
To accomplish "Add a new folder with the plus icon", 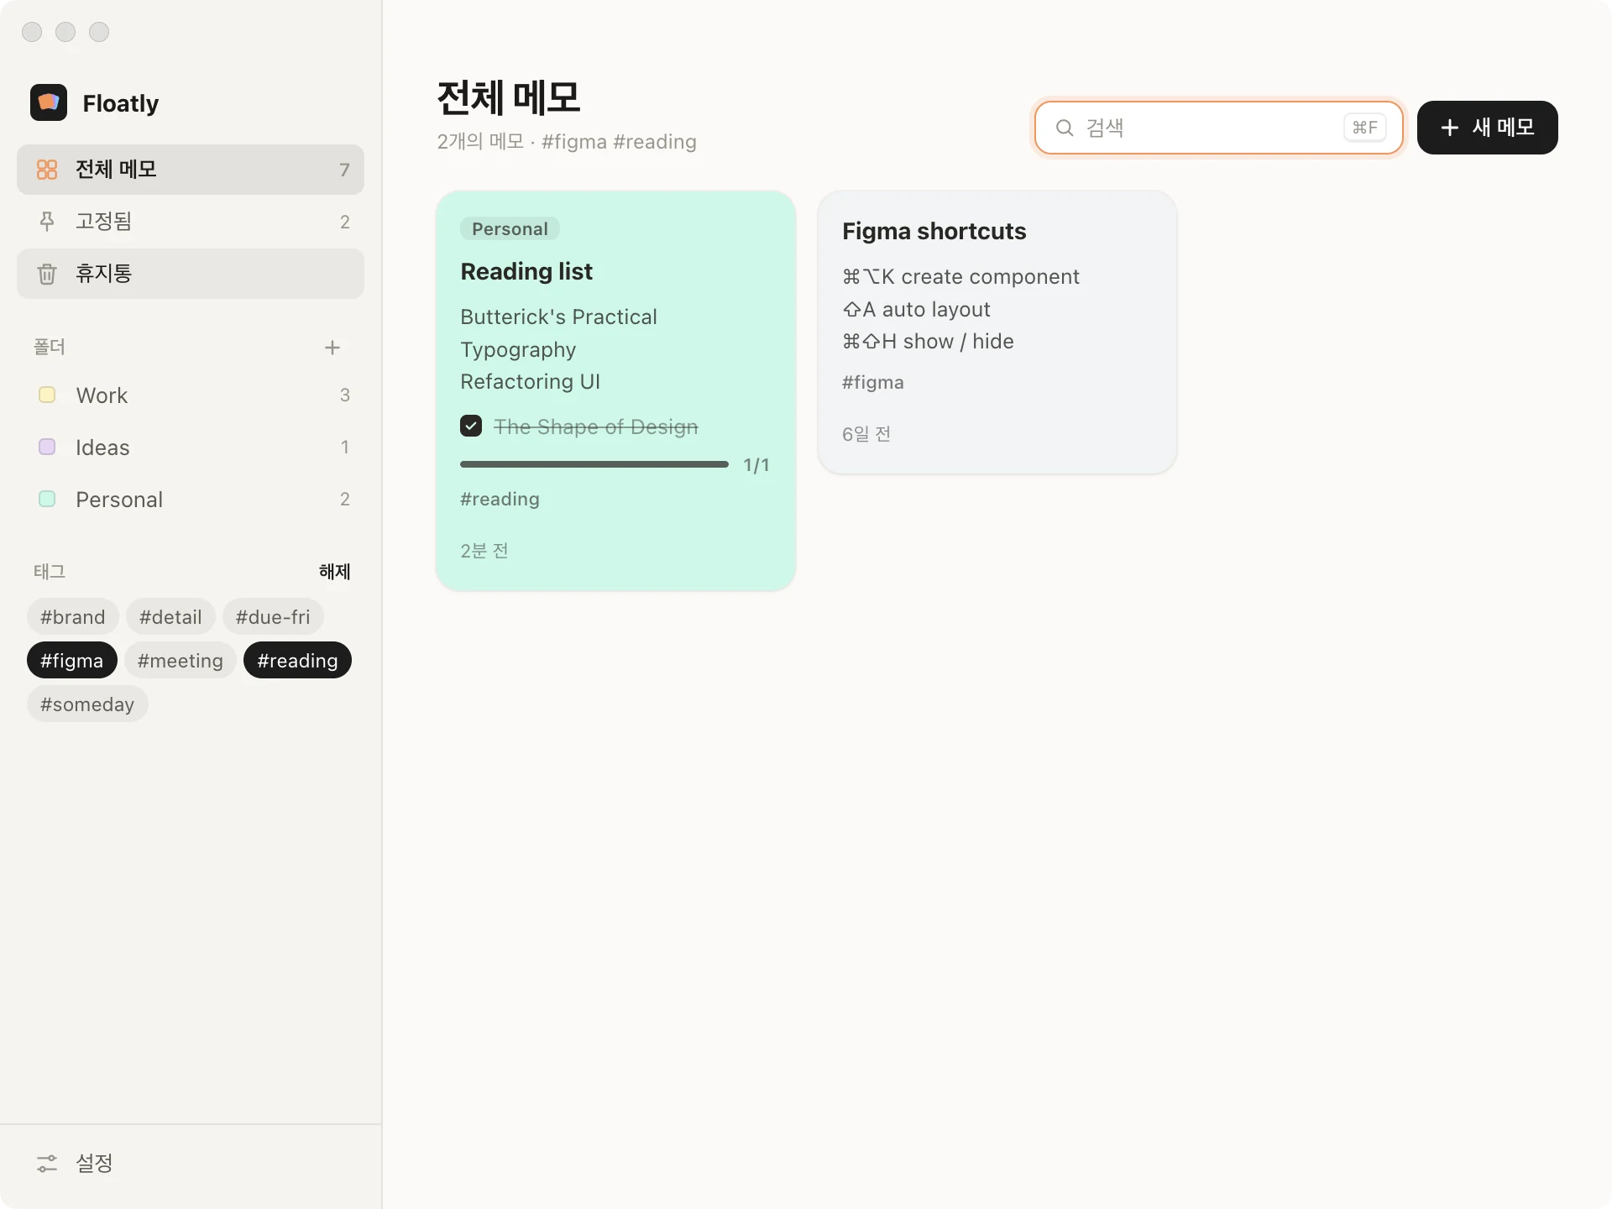I will (332, 348).
